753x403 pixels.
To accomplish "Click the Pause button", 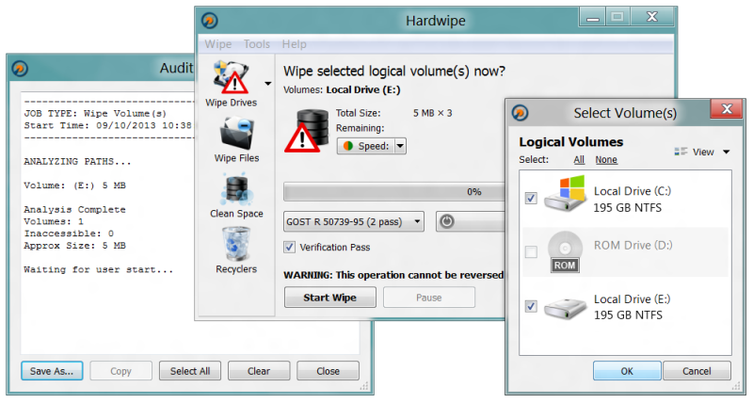I will [429, 298].
